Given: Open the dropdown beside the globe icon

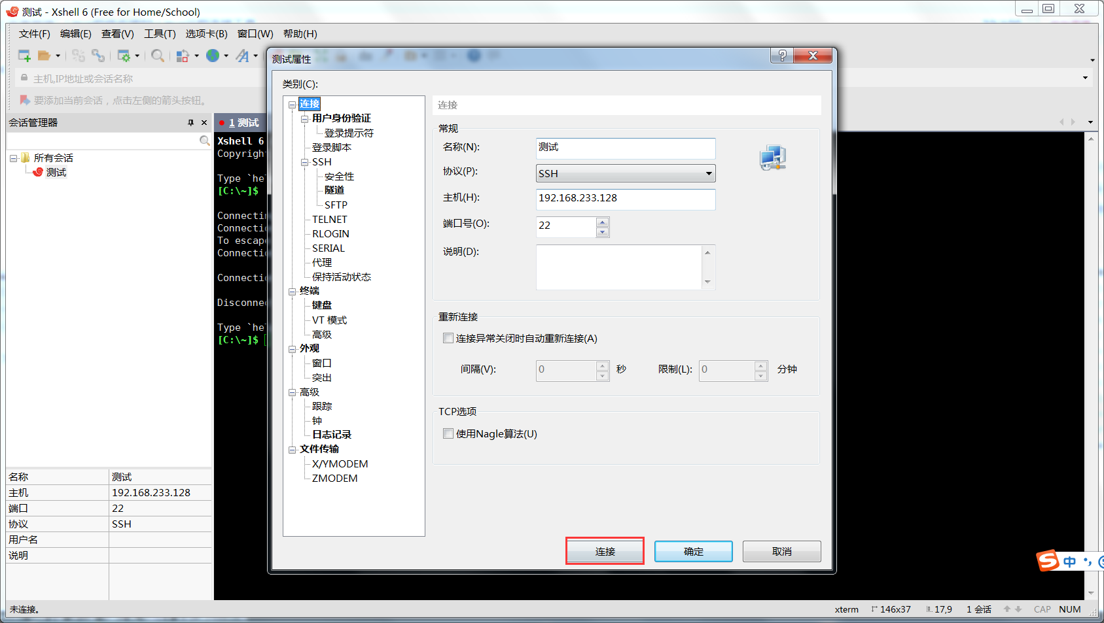Looking at the screenshot, I should coord(226,56).
